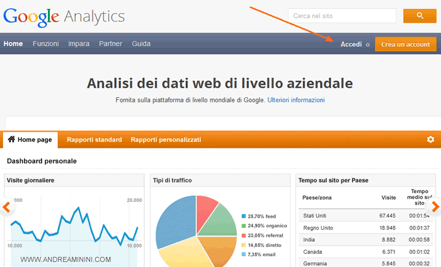Switch to the Rapporti standard tab
The height and width of the screenshot is (267, 441).
click(x=94, y=139)
